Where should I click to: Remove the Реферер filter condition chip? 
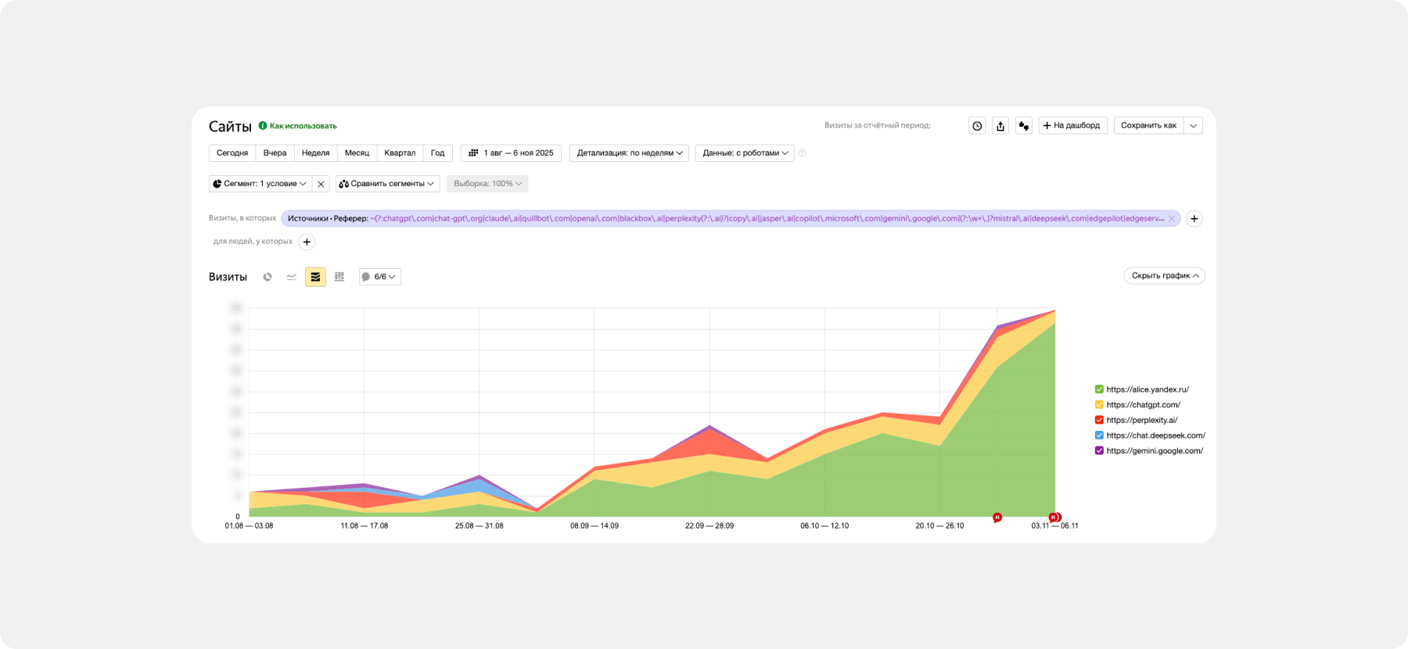pos(1171,219)
